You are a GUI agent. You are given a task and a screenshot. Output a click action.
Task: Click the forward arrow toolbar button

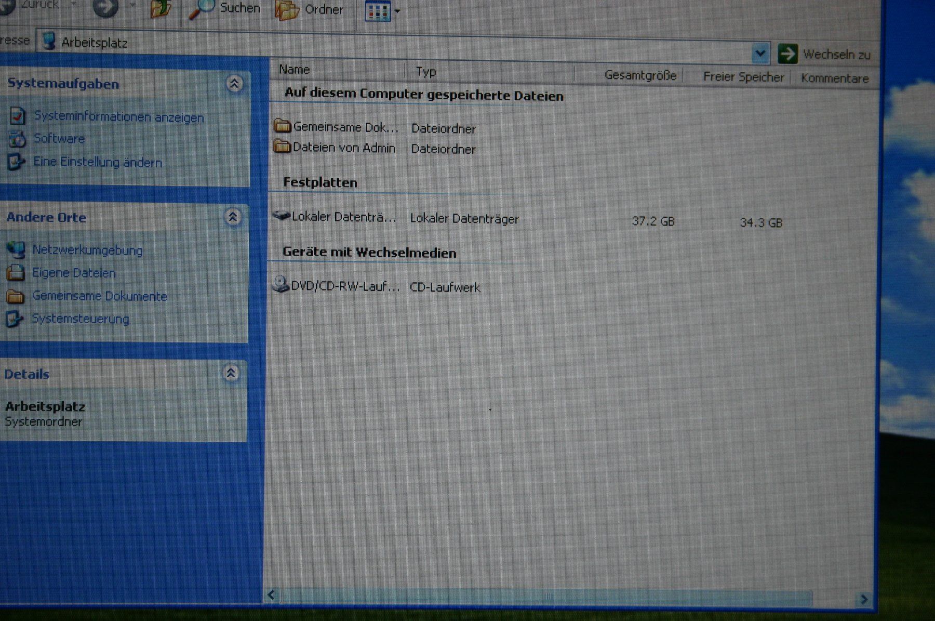[105, 7]
